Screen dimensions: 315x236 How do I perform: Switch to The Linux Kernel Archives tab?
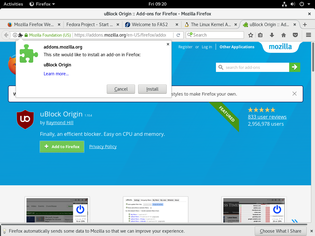point(211,25)
